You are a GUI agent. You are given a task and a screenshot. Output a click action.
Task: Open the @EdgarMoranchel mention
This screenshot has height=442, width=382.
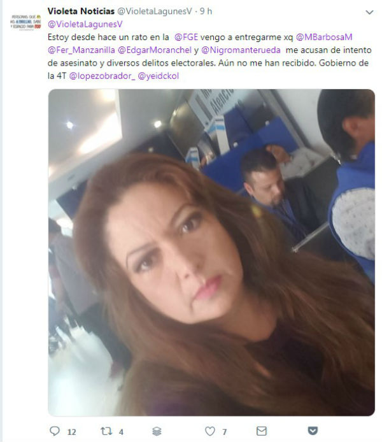pos(155,50)
